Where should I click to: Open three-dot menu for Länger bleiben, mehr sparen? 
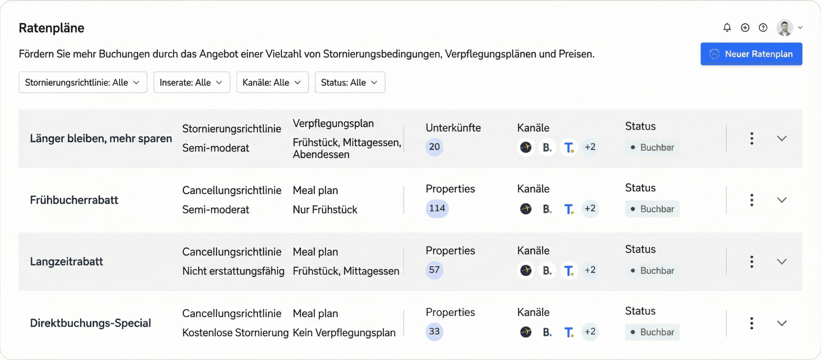pos(752,138)
